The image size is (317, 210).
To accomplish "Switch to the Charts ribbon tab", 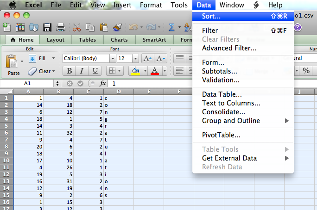I will tap(119, 40).
